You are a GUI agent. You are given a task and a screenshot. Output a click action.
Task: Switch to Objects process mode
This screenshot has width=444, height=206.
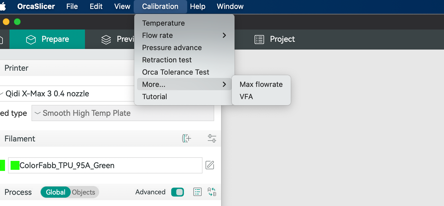pyautogui.click(x=84, y=192)
